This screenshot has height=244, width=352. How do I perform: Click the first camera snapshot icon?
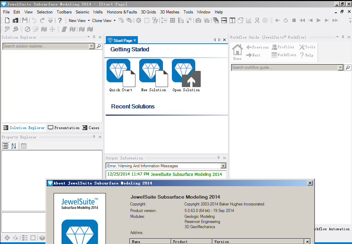[198, 20]
